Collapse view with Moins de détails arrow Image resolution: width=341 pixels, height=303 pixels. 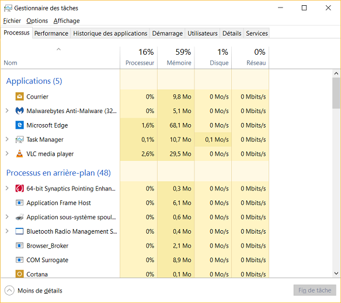pos(9,290)
